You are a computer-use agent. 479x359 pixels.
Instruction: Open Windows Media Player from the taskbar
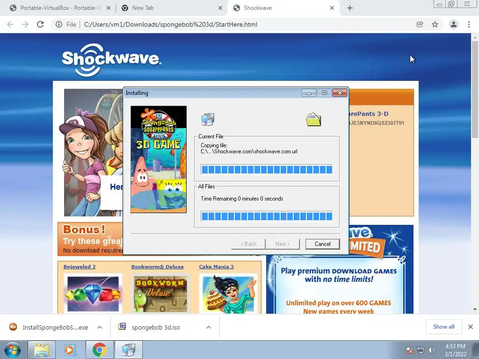[x=70, y=350]
